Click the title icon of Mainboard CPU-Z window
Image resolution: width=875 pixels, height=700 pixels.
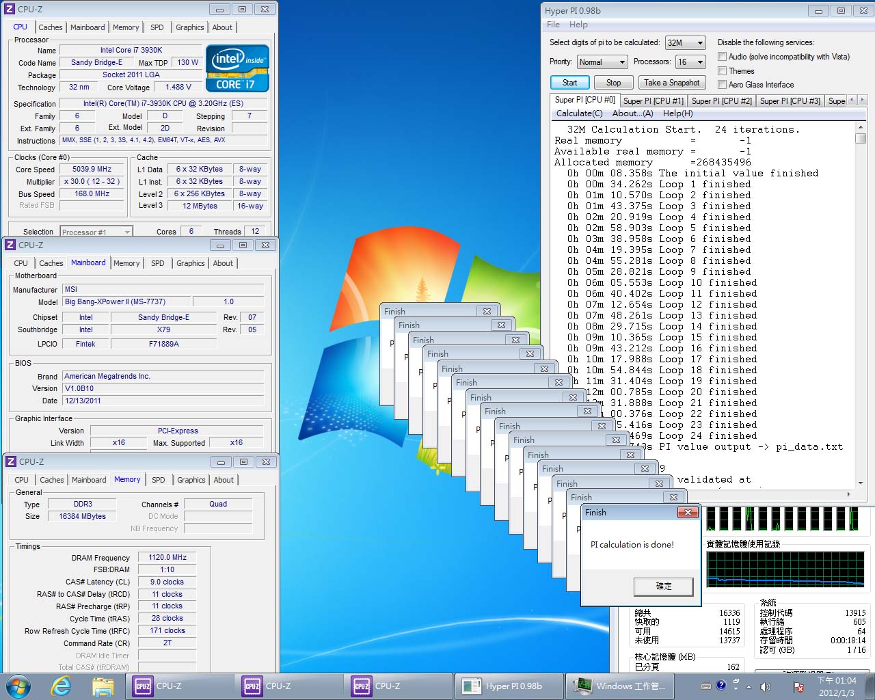10,245
